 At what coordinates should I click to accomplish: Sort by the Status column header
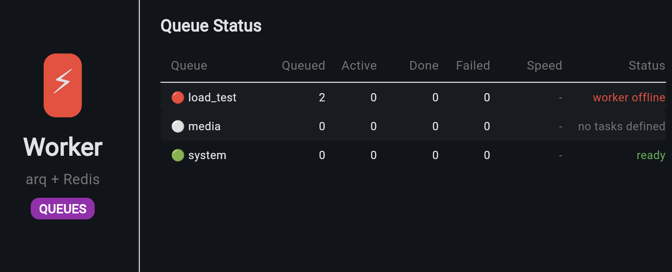[x=646, y=66]
